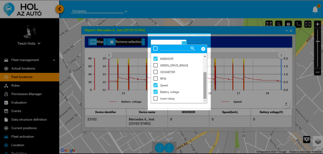
Task: Check the GREEN_DRIVE_BRAKE option
Action: point(155,66)
